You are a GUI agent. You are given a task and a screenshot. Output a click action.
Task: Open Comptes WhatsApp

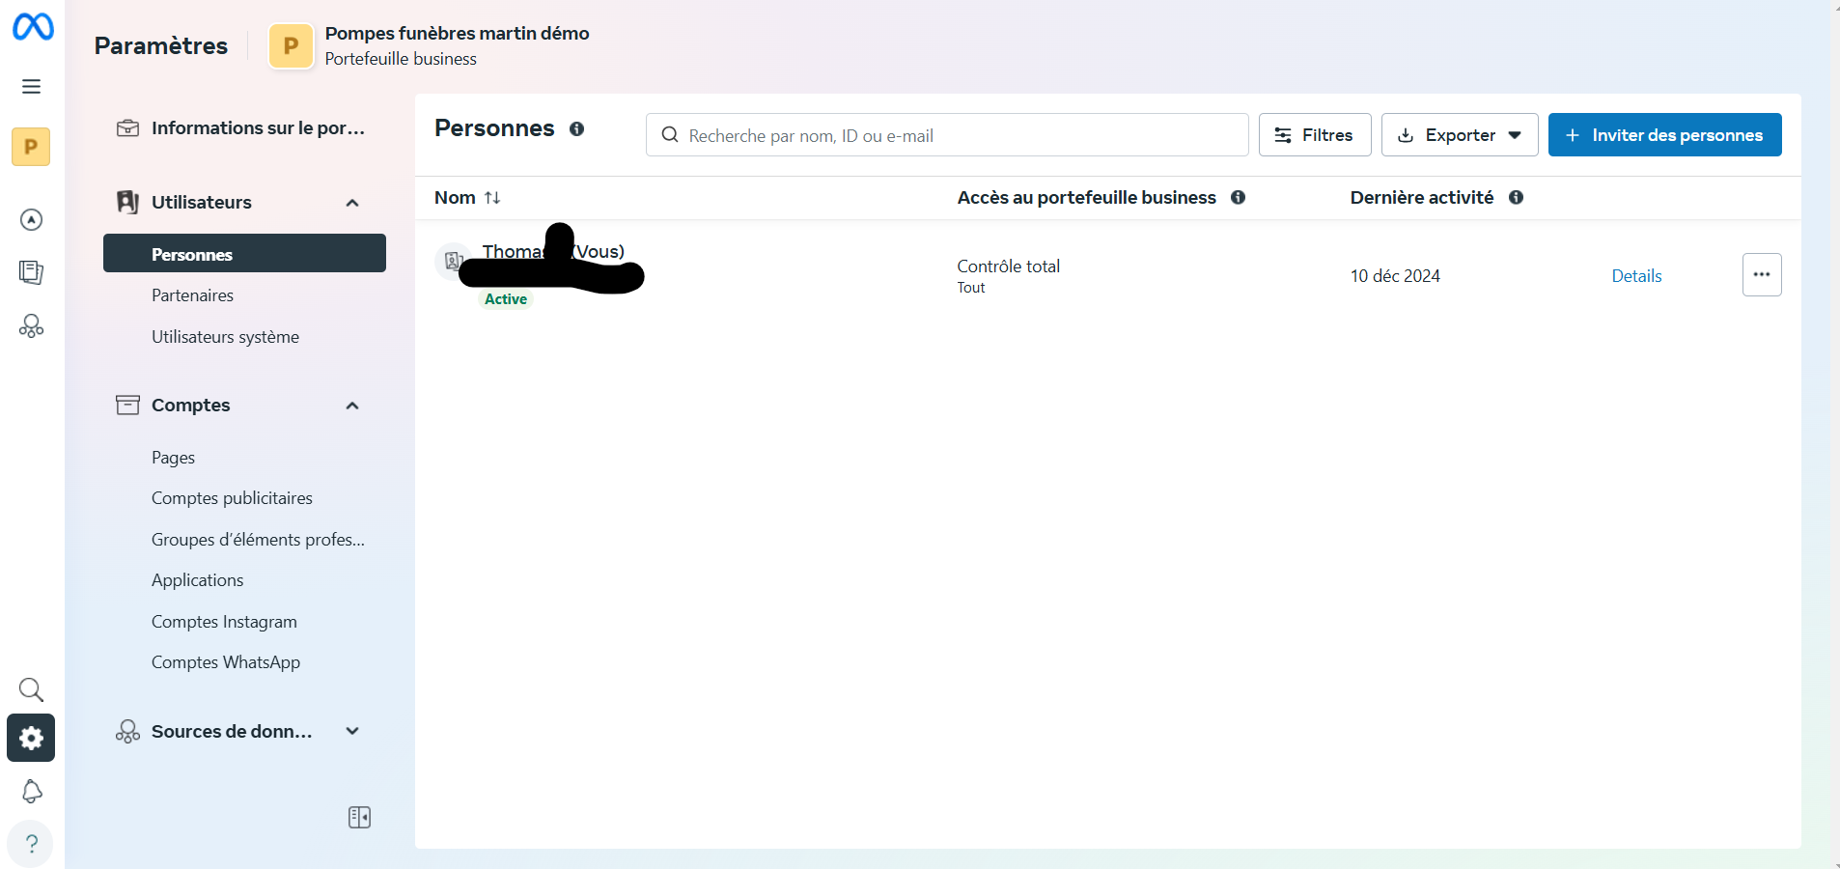point(226,662)
